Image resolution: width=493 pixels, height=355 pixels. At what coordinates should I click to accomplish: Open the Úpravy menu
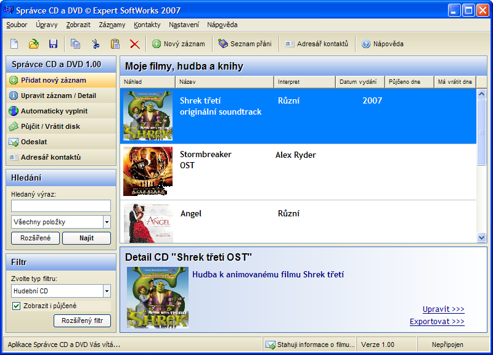(47, 25)
